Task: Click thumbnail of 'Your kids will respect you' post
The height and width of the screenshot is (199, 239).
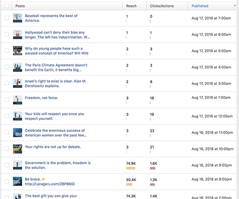Action: click(x=17, y=116)
